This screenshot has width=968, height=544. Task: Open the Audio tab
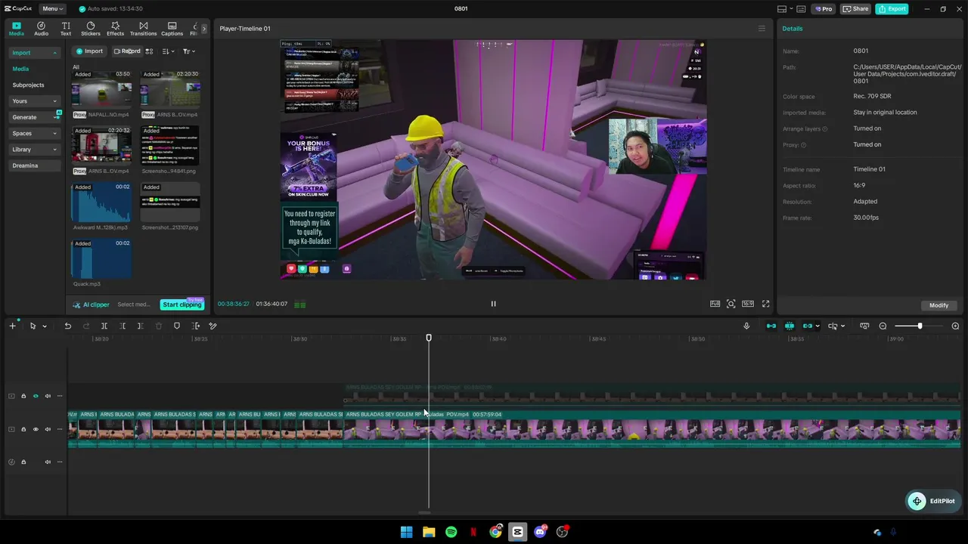point(41,29)
